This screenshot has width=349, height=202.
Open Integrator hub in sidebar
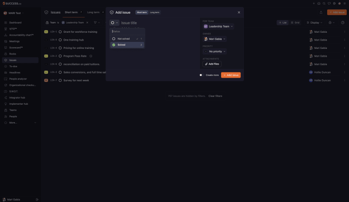click(17, 98)
